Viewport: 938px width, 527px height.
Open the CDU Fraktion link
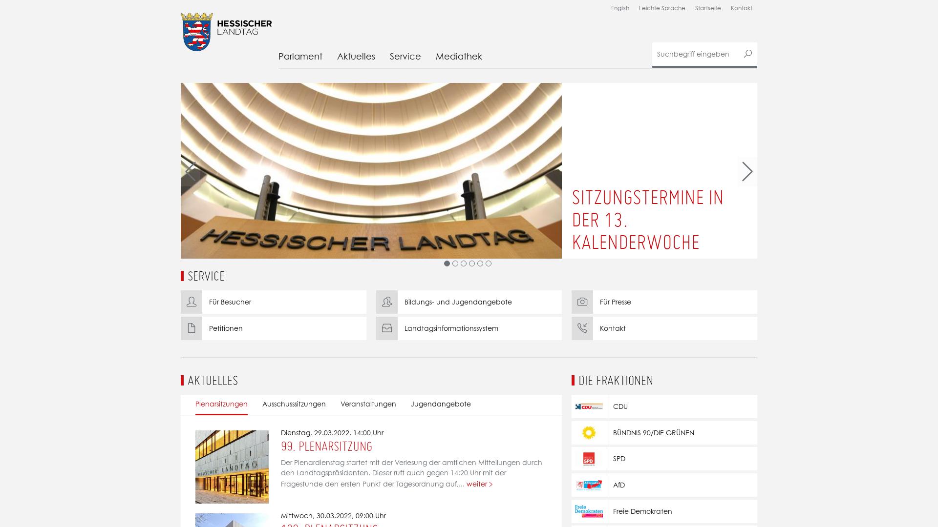pos(664,406)
